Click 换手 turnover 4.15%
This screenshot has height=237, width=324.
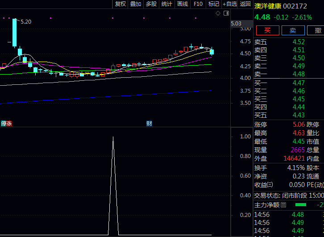[x=296, y=168]
